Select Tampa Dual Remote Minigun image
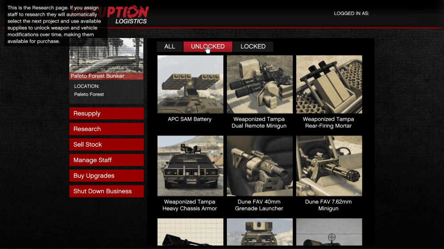The height and width of the screenshot is (249, 444). (260, 84)
